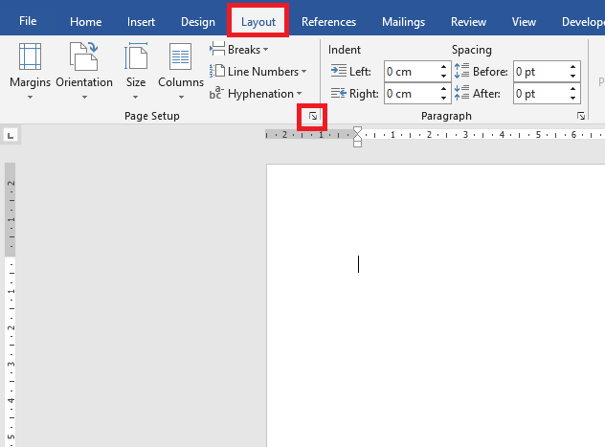This screenshot has height=447, width=605.
Task: Increase the Spacing Before value
Action: point(573,67)
